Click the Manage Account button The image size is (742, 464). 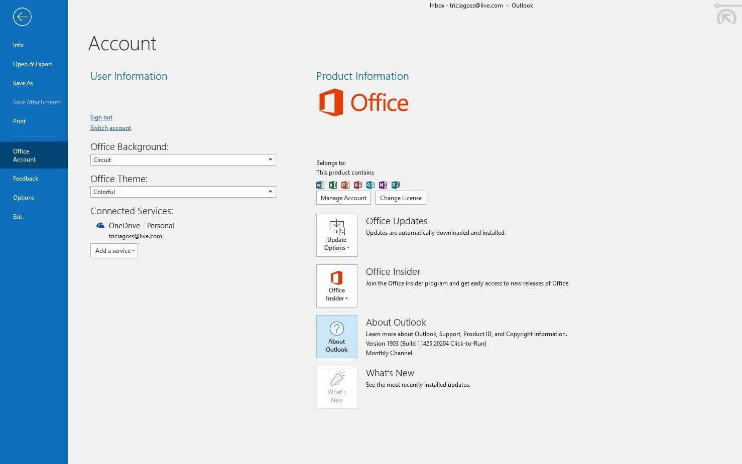coord(343,198)
